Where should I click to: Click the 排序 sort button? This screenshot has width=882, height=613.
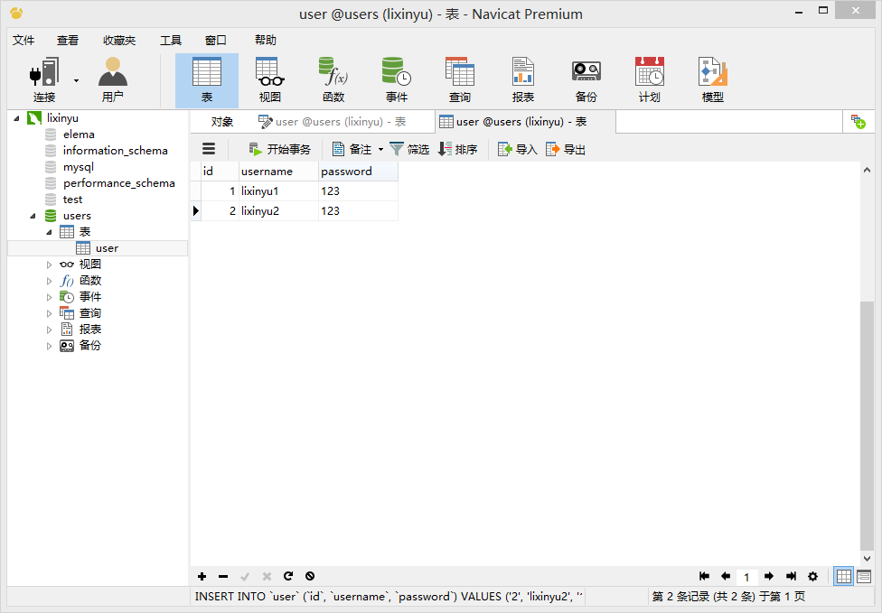point(458,149)
